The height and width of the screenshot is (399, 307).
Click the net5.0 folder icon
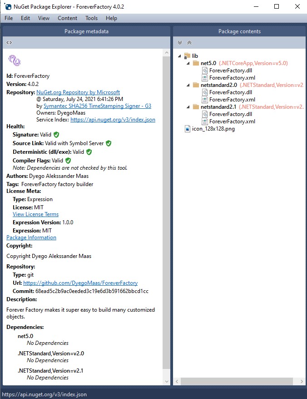(196, 63)
